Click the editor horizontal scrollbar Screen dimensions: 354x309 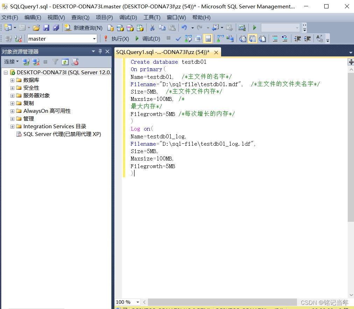pos(222,302)
